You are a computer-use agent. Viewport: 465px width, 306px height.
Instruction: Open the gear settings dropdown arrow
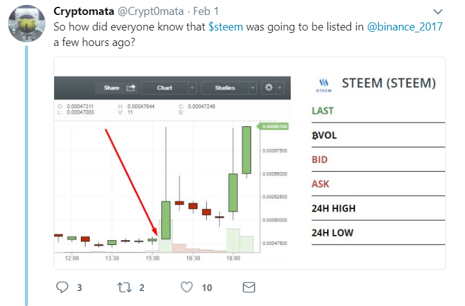pyautogui.click(x=279, y=88)
